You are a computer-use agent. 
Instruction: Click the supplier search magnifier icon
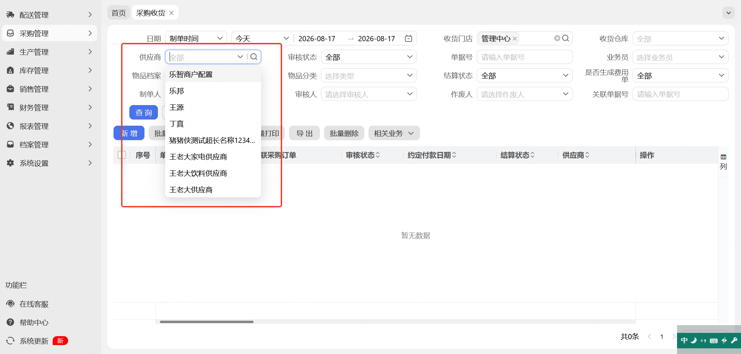254,57
